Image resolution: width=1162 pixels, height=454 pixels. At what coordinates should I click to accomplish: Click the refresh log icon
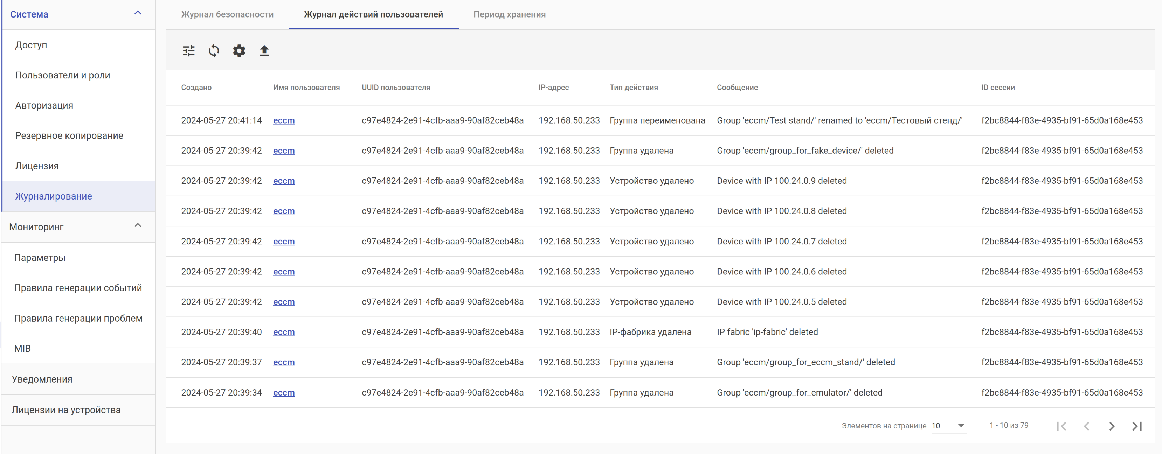214,50
